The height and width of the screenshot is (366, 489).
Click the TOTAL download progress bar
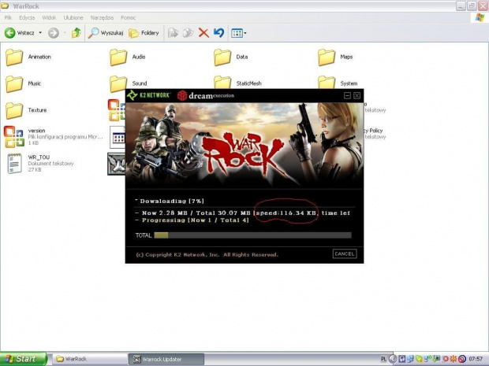point(252,235)
